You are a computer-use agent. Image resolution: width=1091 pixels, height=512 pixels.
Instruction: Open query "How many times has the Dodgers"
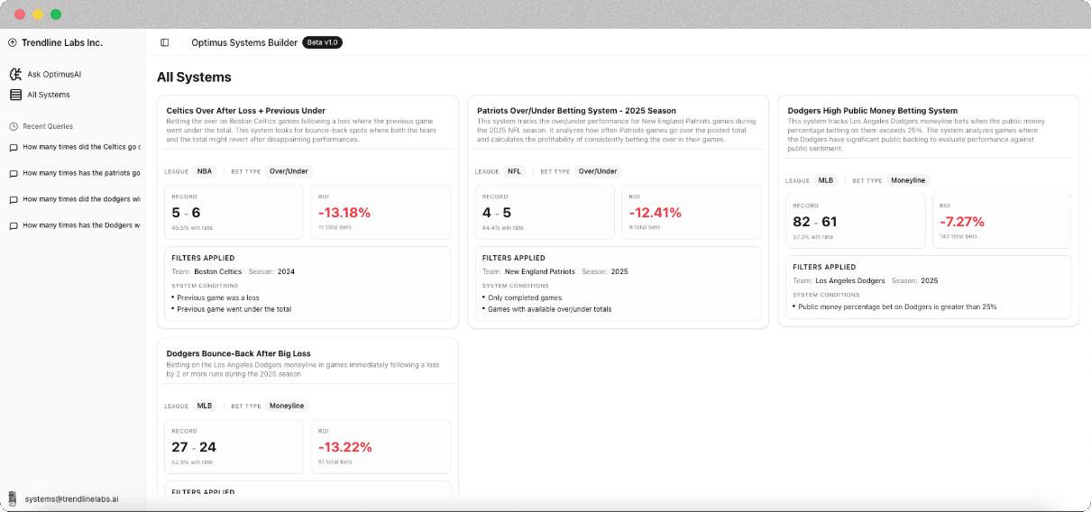81,225
